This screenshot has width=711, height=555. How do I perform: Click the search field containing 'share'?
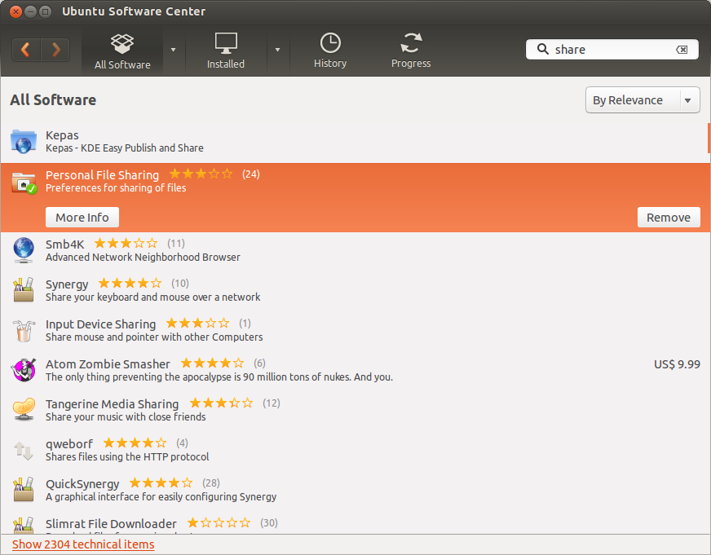pos(612,50)
